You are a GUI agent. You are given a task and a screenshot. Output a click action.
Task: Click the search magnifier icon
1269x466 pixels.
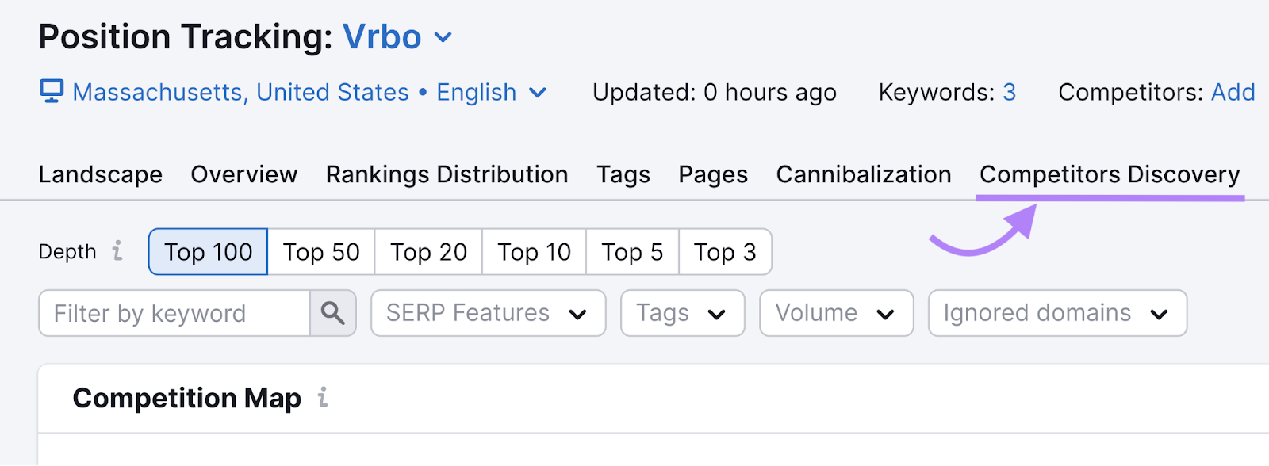click(x=333, y=314)
